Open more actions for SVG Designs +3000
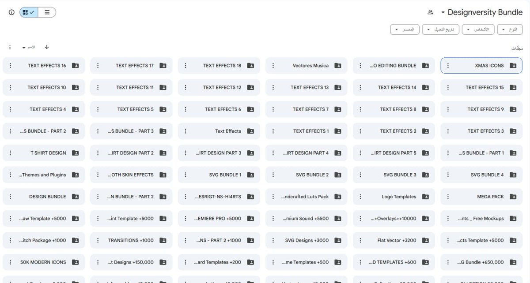This screenshot has height=283, width=530. point(273,240)
